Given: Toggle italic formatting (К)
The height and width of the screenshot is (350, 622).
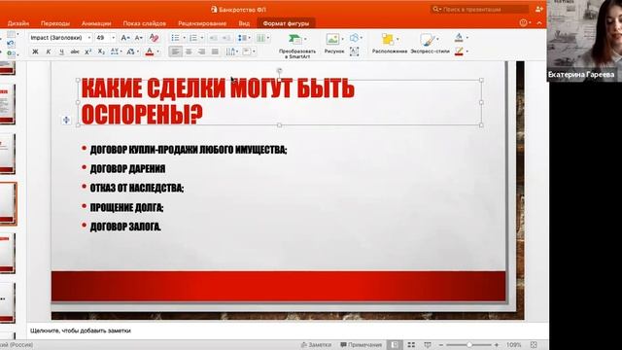Looking at the screenshot, I should click(49, 52).
